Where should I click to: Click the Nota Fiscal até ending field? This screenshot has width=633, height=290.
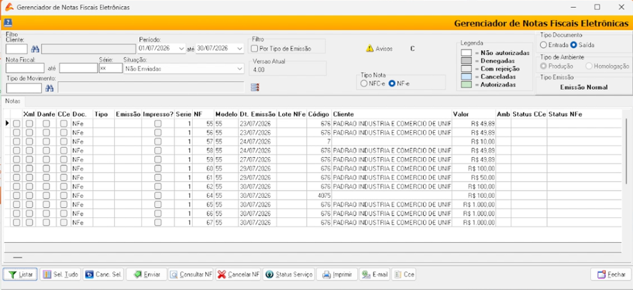79,68
